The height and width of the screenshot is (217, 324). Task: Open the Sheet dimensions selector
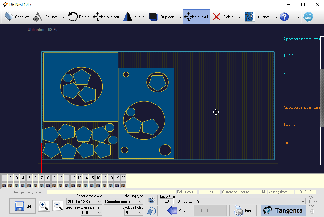(84, 201)
